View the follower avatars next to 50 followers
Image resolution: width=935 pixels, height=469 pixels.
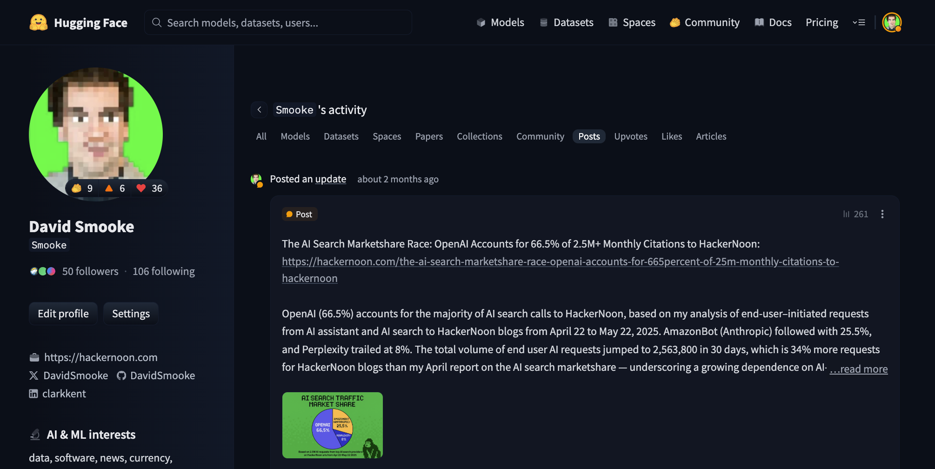(43, 271)
